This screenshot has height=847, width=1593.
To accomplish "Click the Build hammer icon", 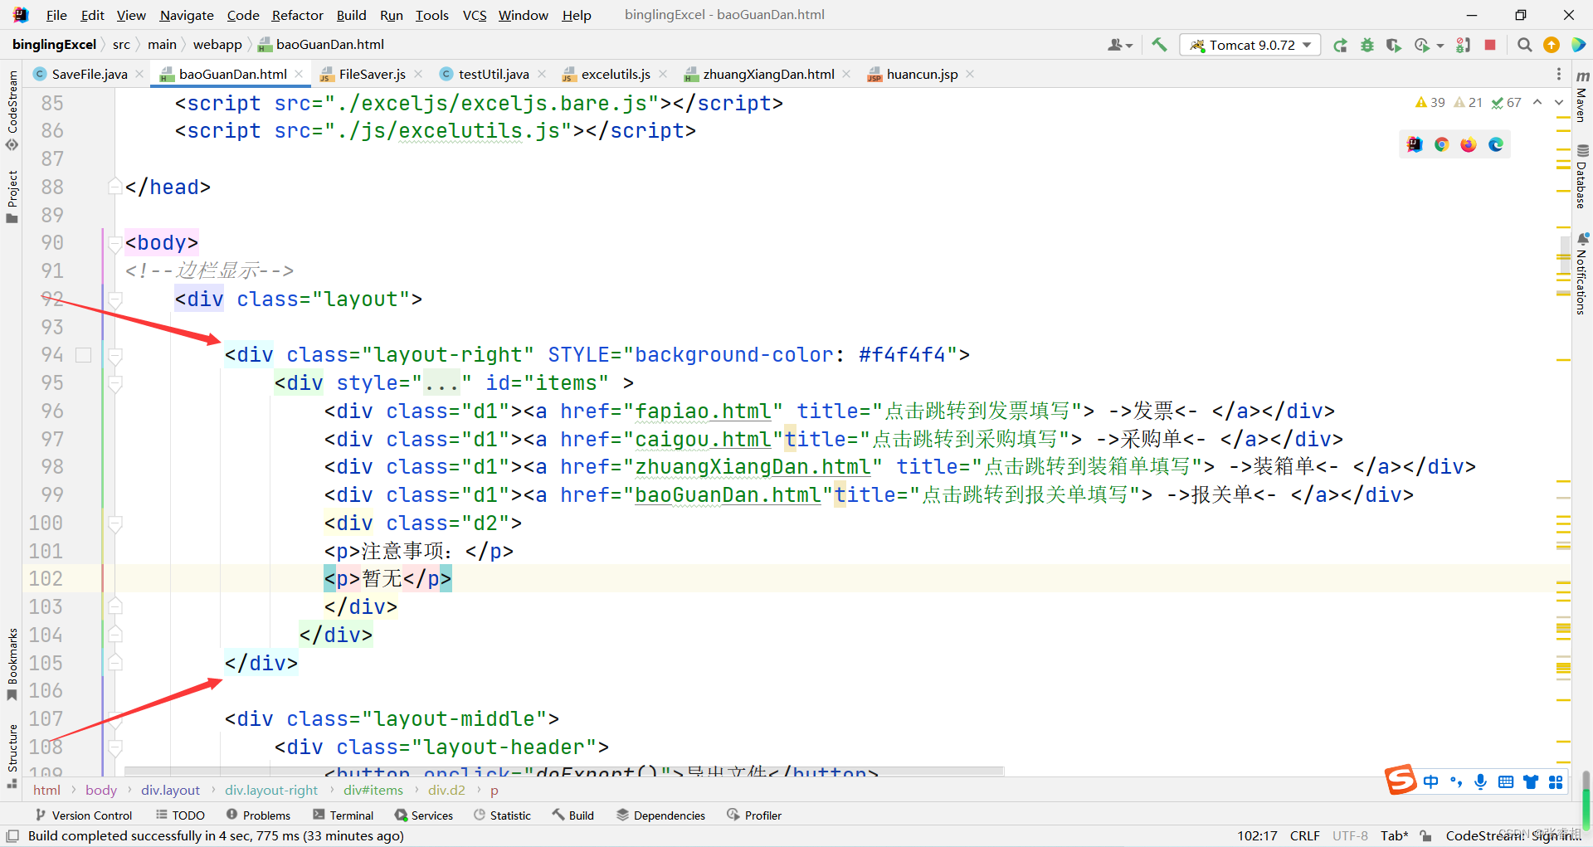I will (x=1159, y=45).
